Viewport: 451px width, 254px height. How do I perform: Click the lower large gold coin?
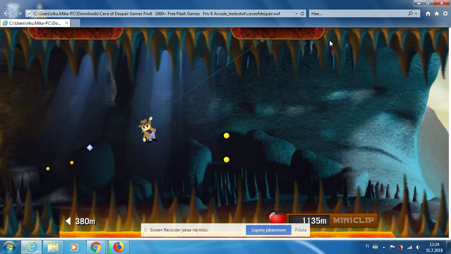tap(227, 160)
